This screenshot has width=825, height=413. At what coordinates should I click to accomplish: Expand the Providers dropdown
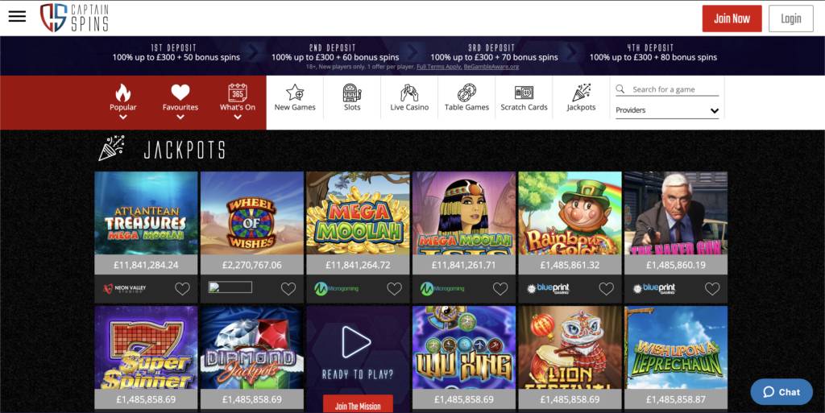pos(667,110)
